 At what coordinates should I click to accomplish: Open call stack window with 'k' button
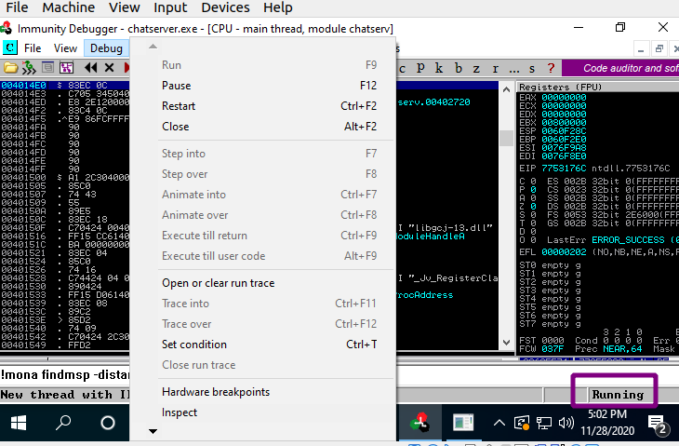pos(440,67)
